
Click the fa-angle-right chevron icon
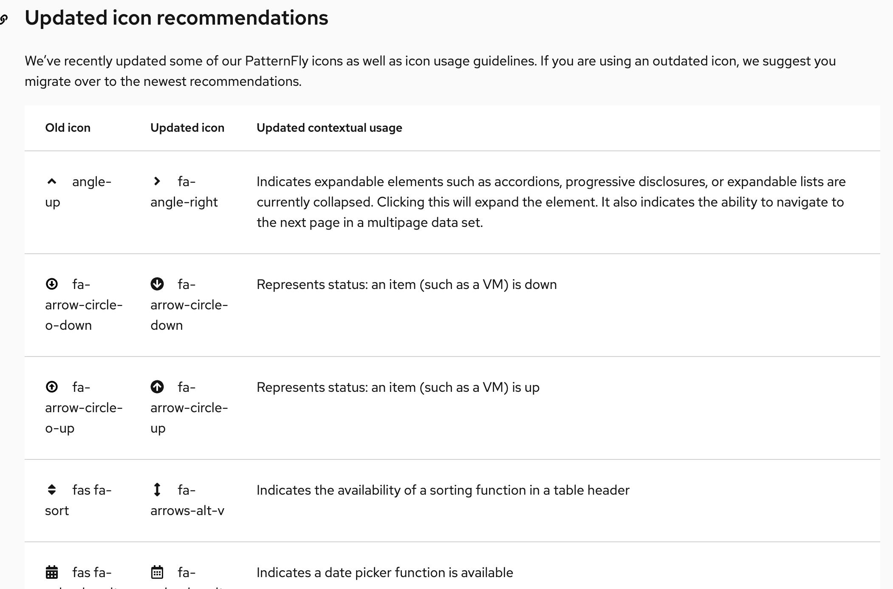[157, 181]
